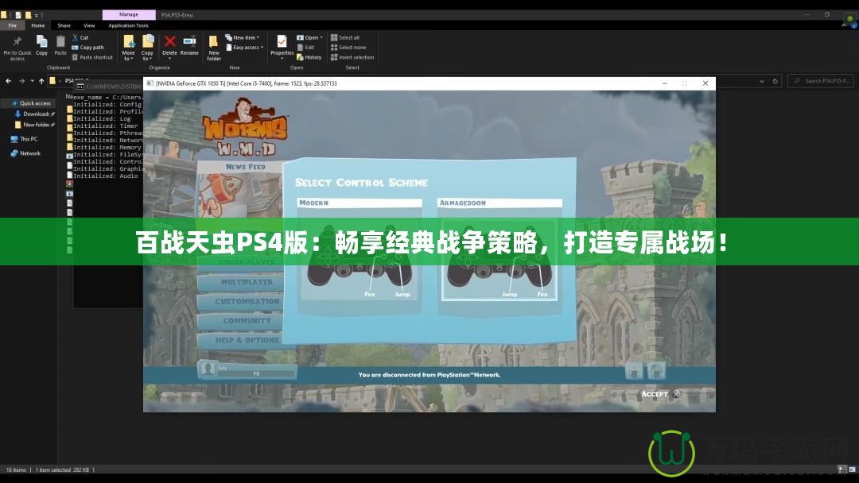Click the Accept button in game

(x=660, y=394)
